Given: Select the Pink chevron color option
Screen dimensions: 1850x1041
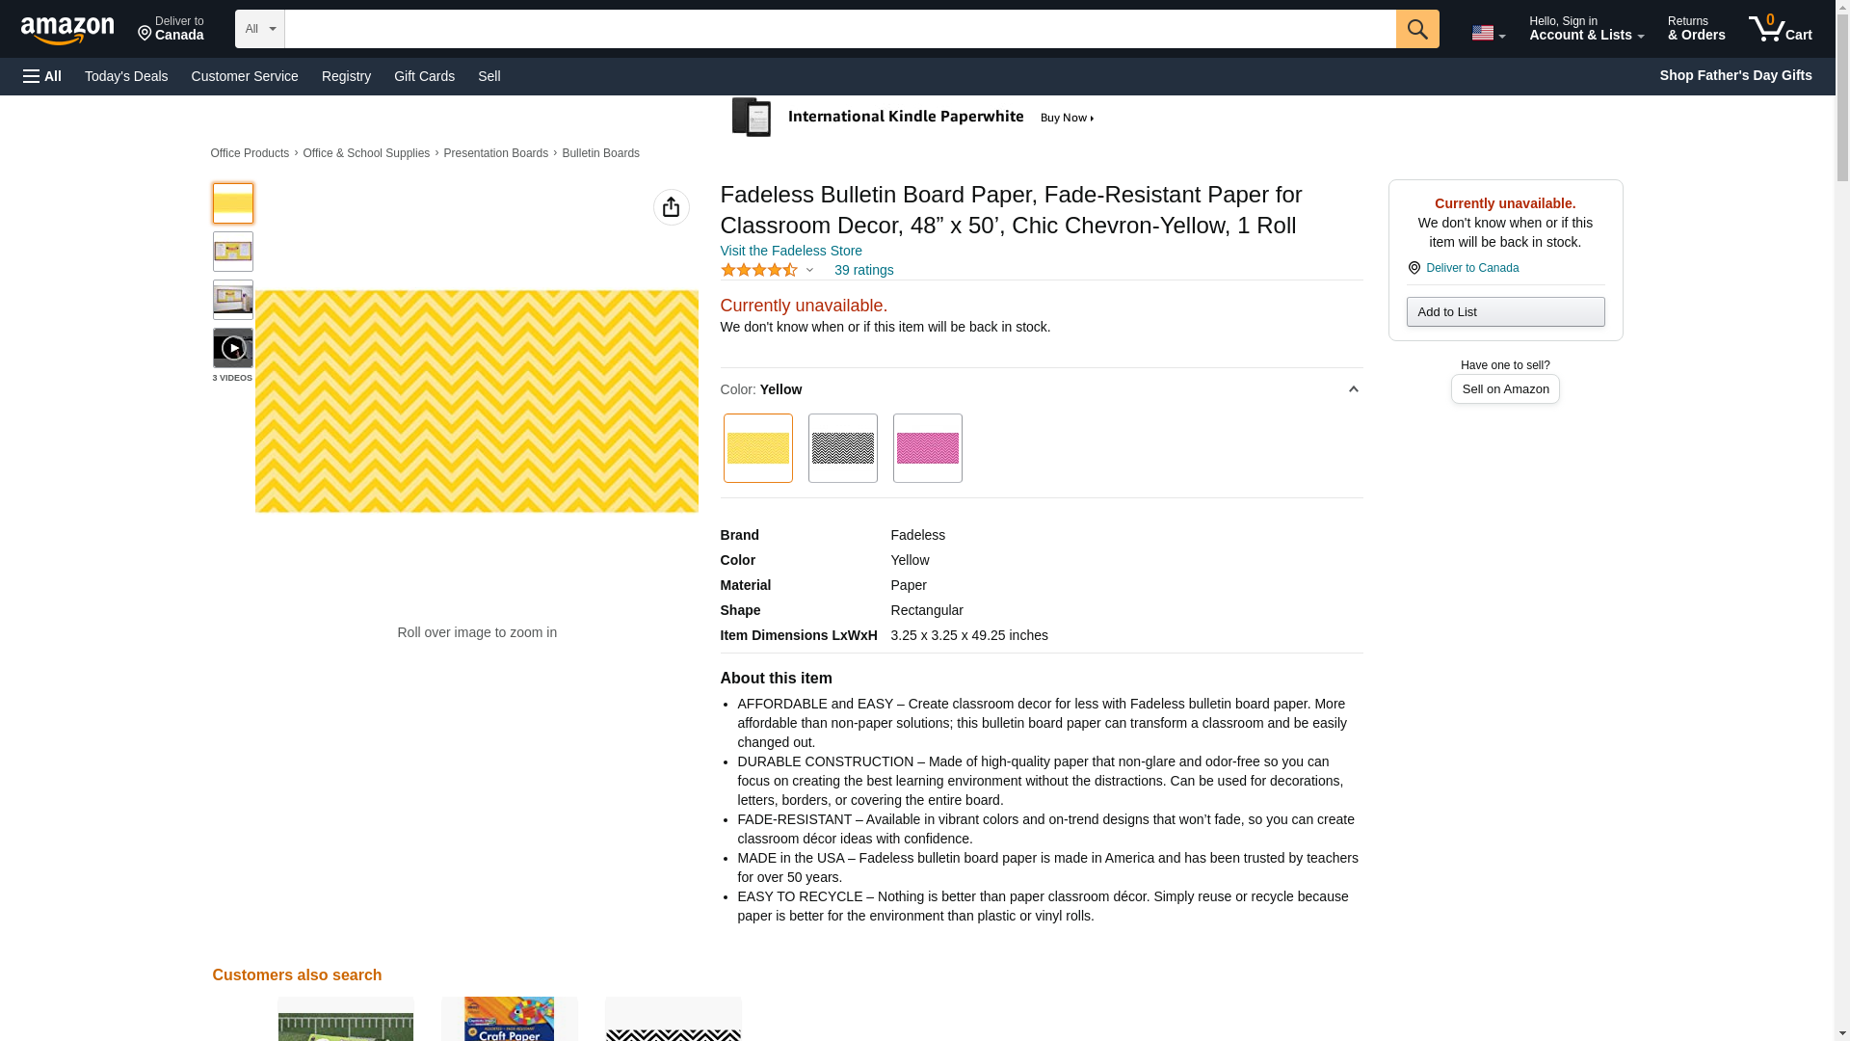Looking at the screenshot, I should click(x=927, y=448).
